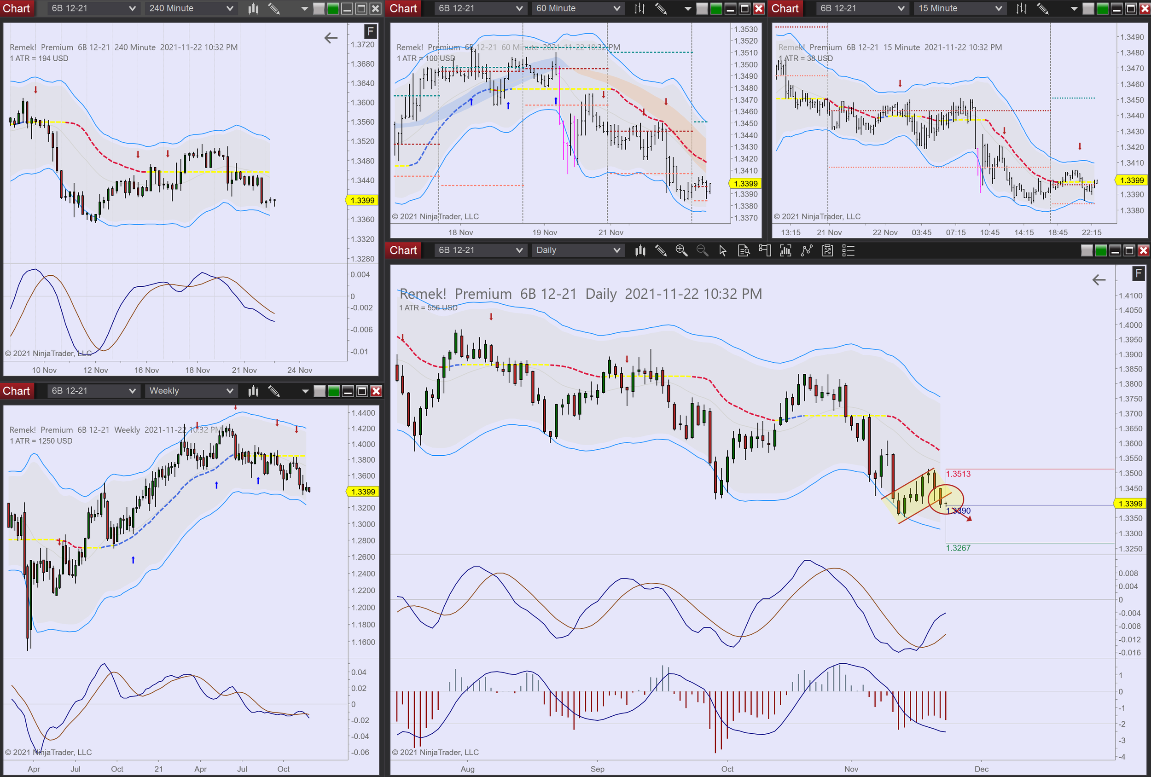This screenshot has width=1151, height=777.
Task: Open properties list icon in Daily chart toolbar
Action: point(849,250)
